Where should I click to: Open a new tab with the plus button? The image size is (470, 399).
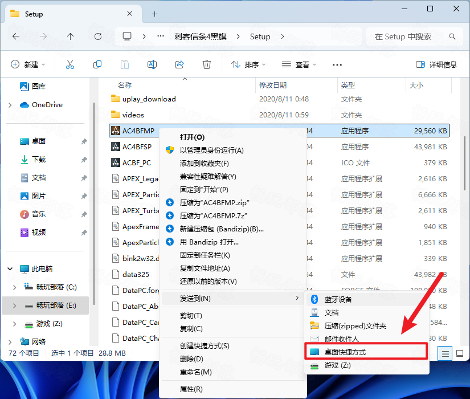tap(154, 14)
